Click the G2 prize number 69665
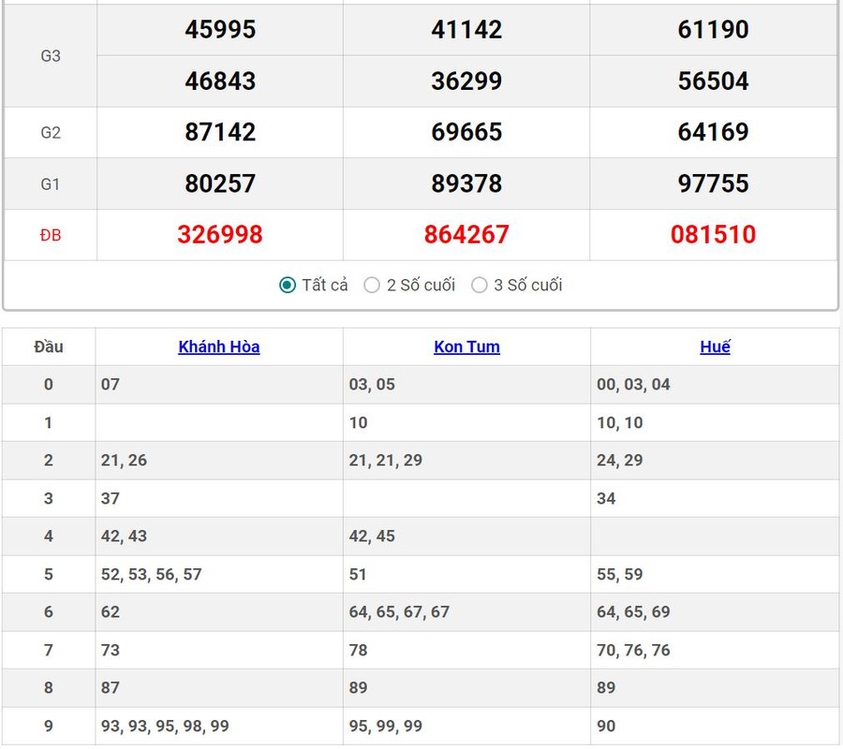843x749 pixels. pos(466,132)
